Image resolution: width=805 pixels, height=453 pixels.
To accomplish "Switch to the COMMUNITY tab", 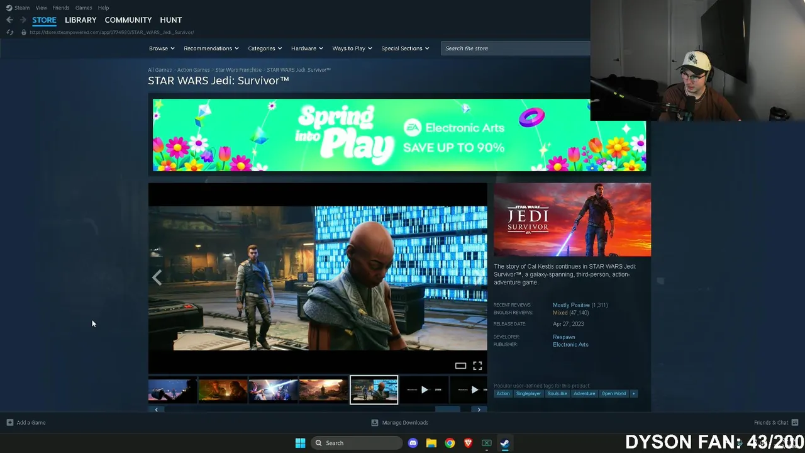I will point(128,20).
